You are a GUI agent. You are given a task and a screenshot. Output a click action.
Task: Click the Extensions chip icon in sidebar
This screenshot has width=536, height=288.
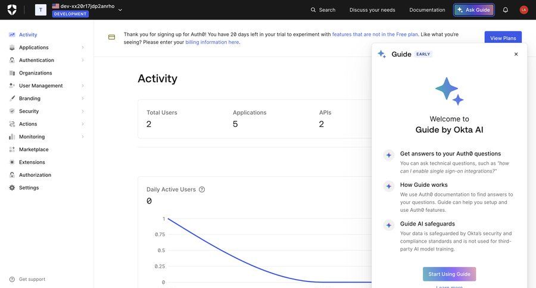12,162
